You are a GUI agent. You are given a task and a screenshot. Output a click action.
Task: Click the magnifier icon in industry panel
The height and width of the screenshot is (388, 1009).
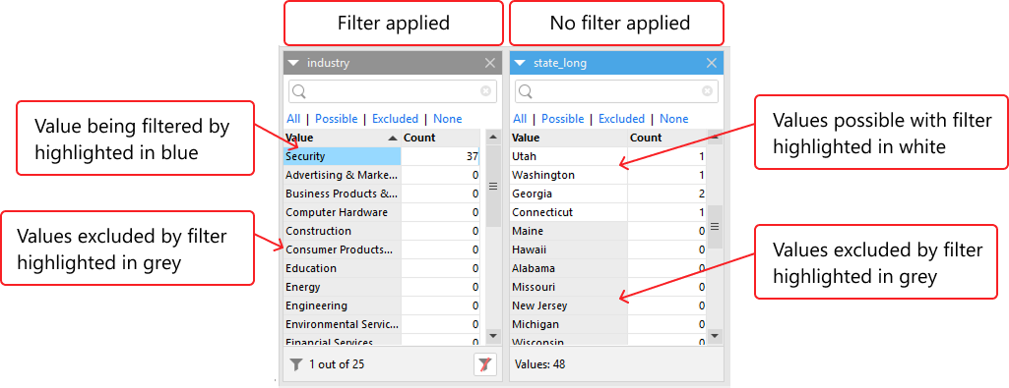point(298,92)
